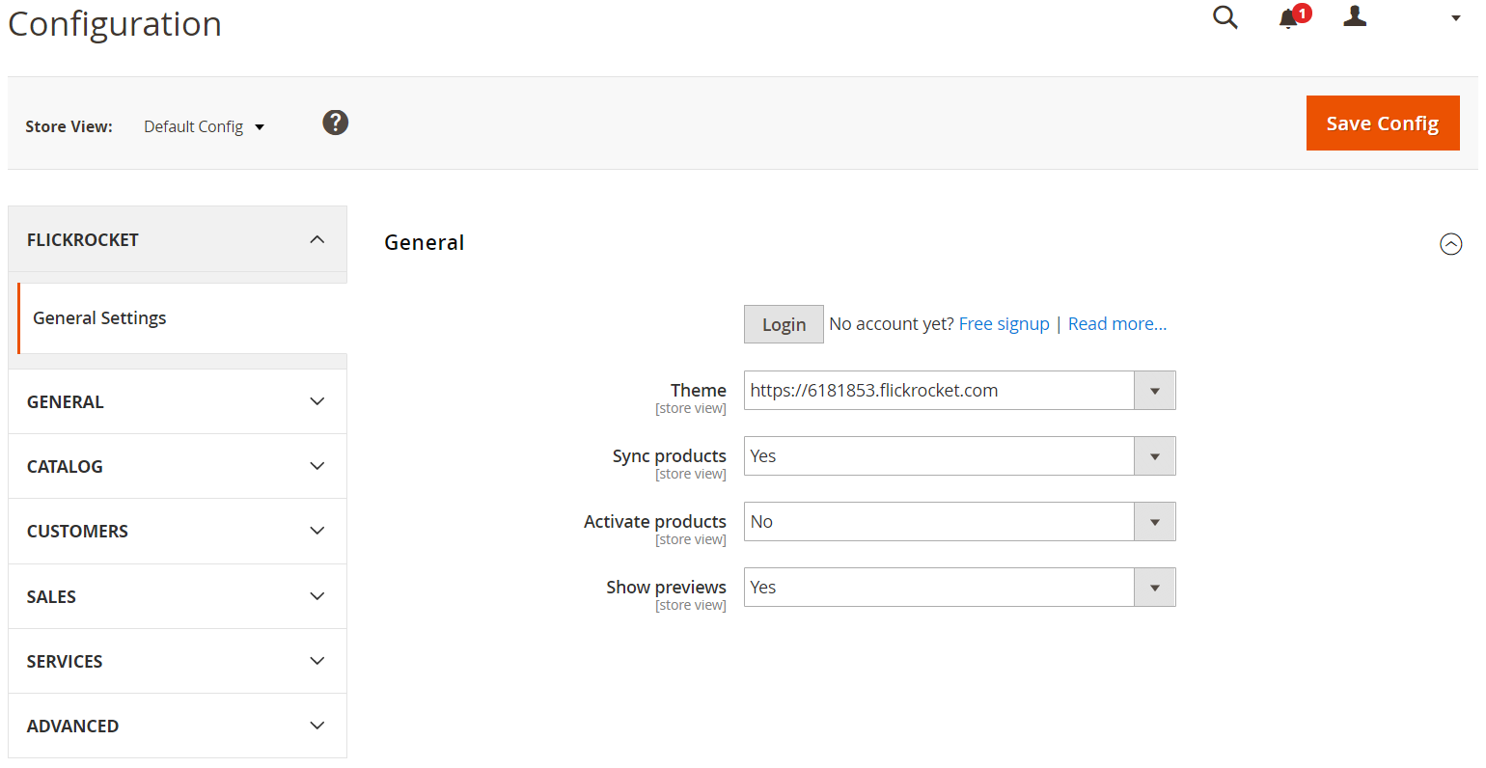Image resolution: width=1486 pixels, height=768 pixels.
Task: Select General Settings in sidebar
Action: 99,318
